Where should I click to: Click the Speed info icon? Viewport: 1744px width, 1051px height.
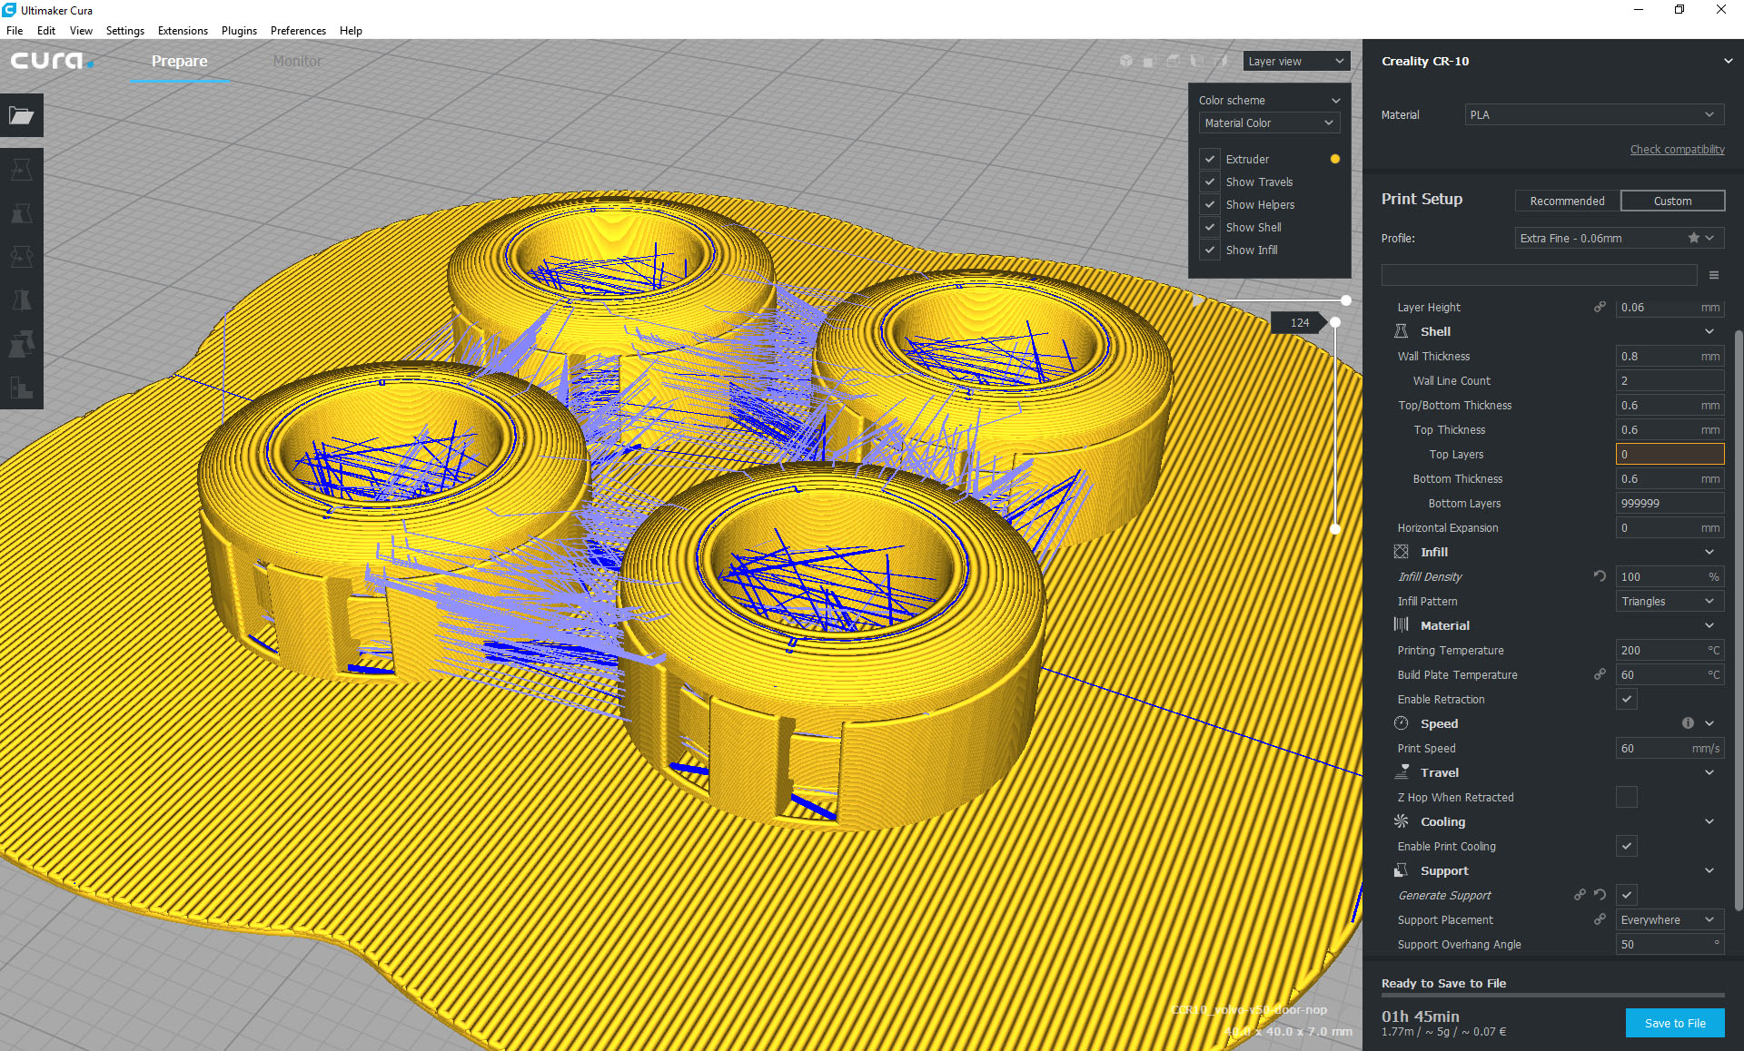(1688, 723)
